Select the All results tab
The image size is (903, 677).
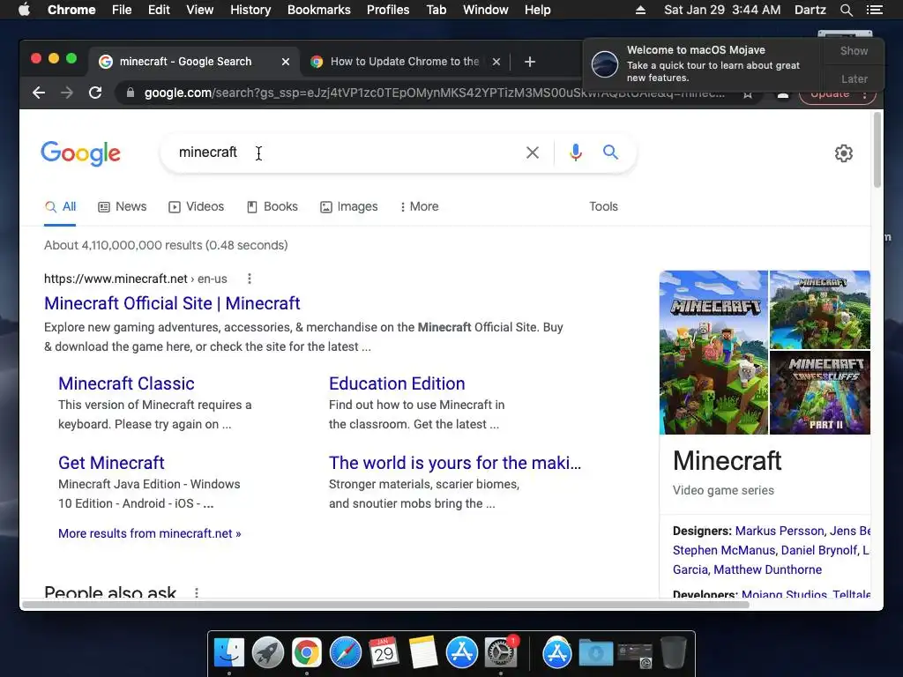[61, 206]
